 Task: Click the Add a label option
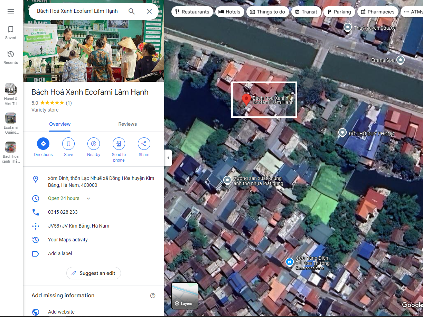click(60, 253)
